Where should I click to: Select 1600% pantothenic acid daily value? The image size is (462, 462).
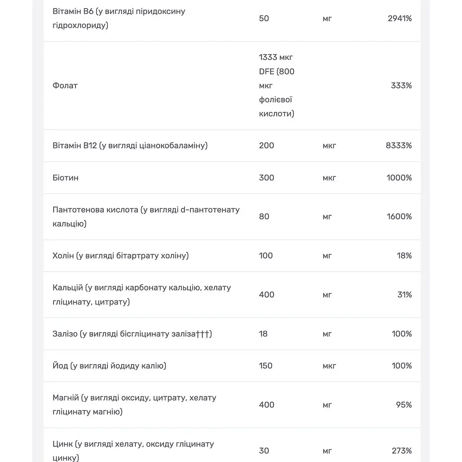[x=399, y=217]
